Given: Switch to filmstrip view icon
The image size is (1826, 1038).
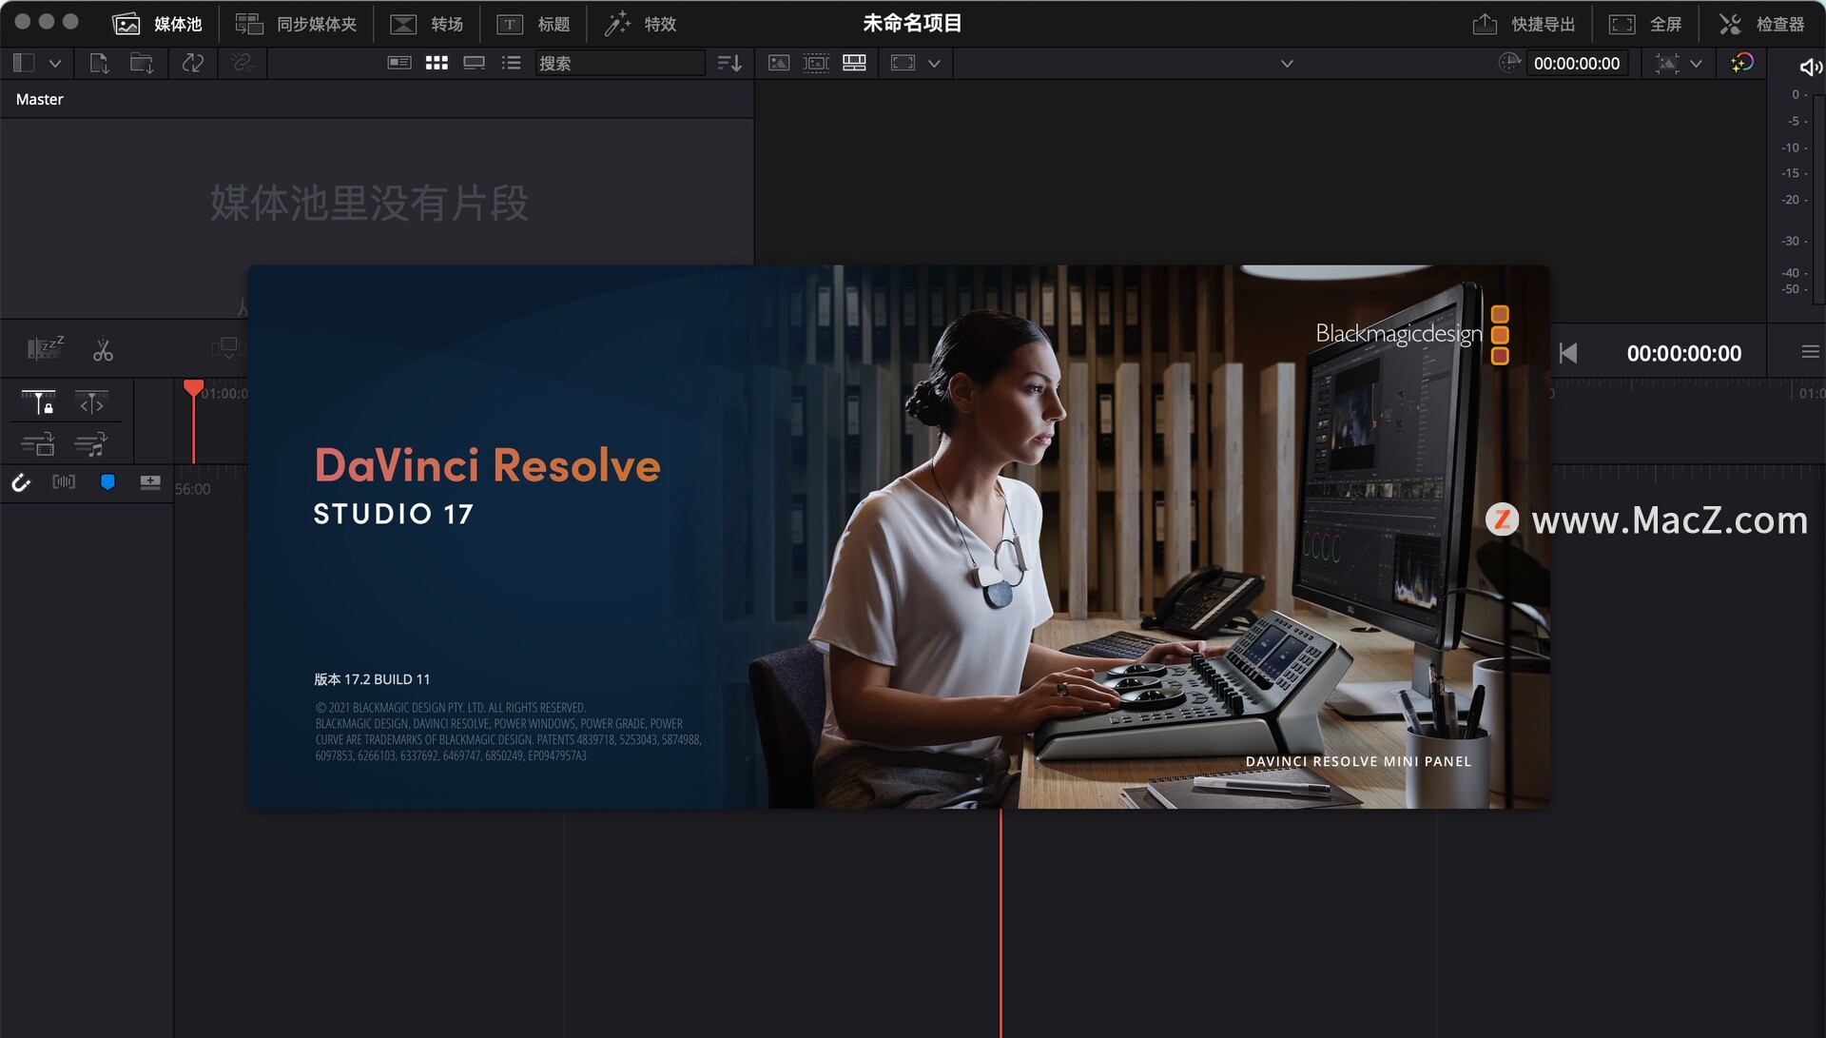Looking at the screenshot, I should (474, 63).
